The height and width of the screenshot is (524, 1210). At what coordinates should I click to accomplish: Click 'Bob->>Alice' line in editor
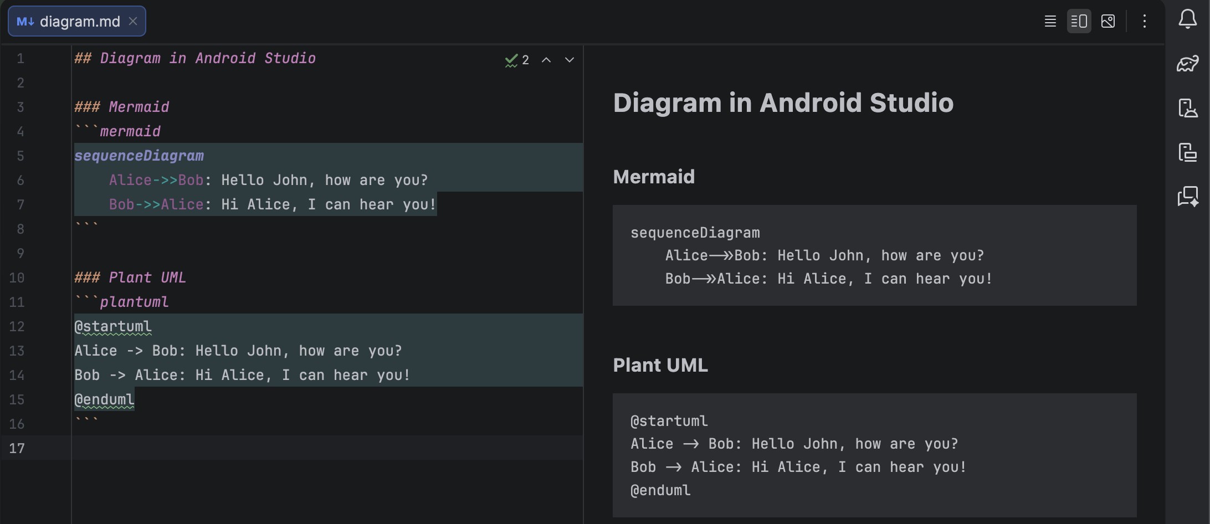[273, 204]
